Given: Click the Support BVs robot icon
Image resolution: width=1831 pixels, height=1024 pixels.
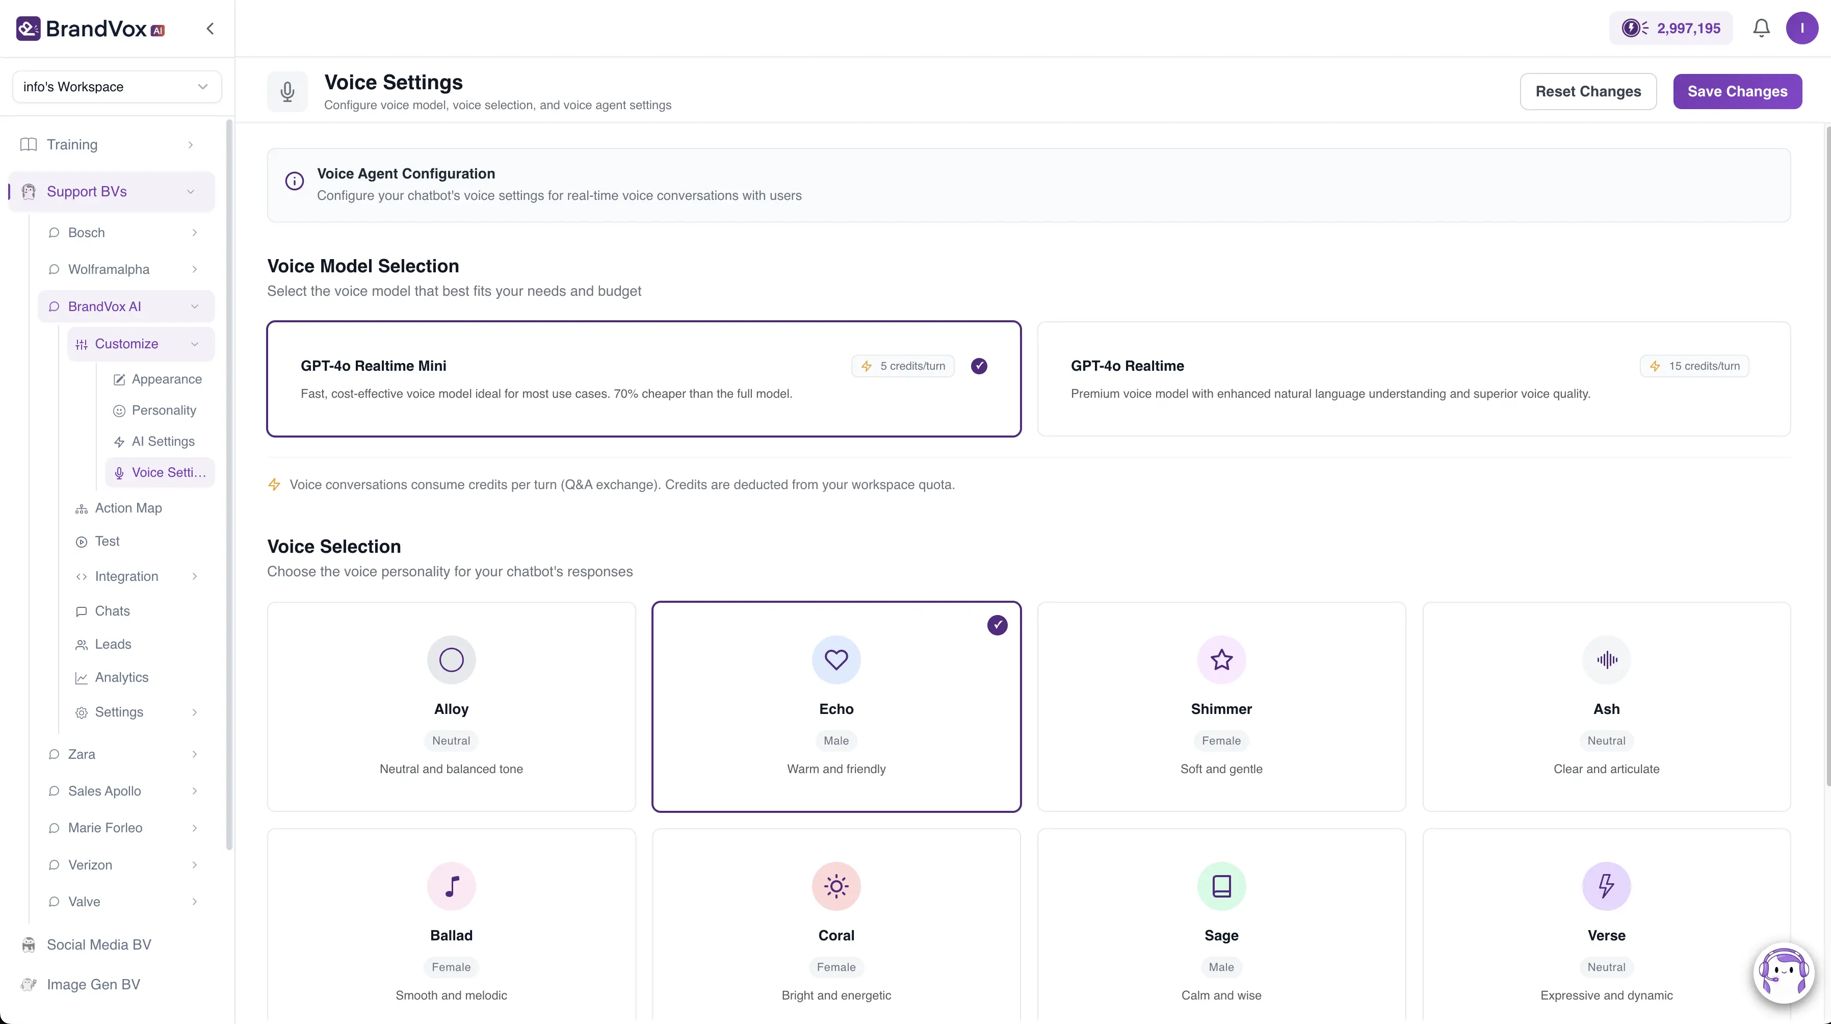Looking at the screenshot, I should tap(29, 192).
